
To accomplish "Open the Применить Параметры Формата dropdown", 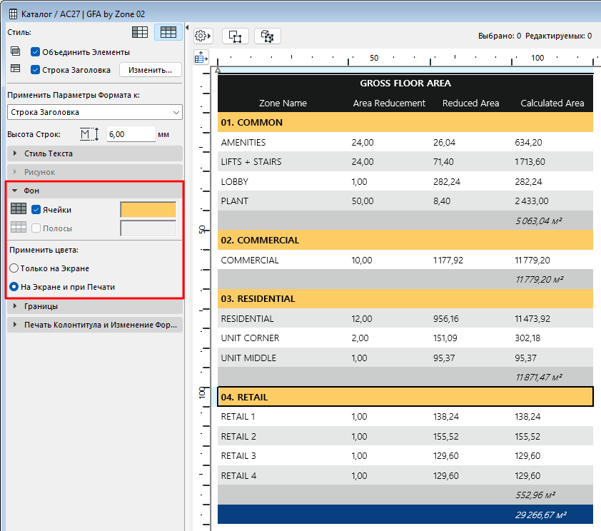I will [x=95, y=112].
